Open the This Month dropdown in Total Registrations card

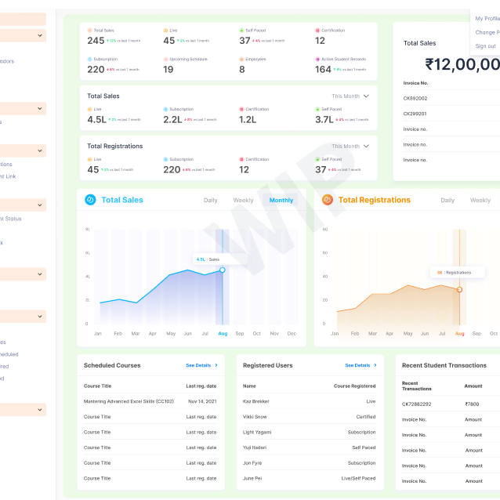pos(350,147)
